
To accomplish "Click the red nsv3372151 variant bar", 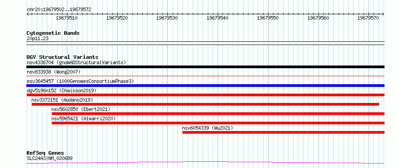I will click(x=205, y=104).
